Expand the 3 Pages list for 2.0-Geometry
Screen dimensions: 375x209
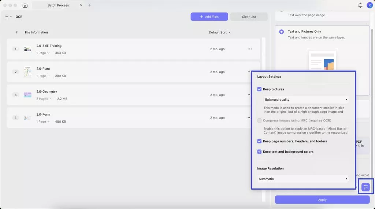(44, 99)
